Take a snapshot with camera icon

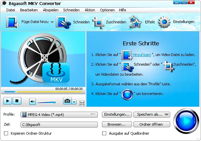point(67,101)
